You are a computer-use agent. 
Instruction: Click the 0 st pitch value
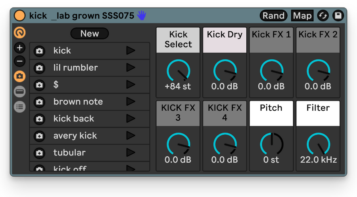click(271, 160)
